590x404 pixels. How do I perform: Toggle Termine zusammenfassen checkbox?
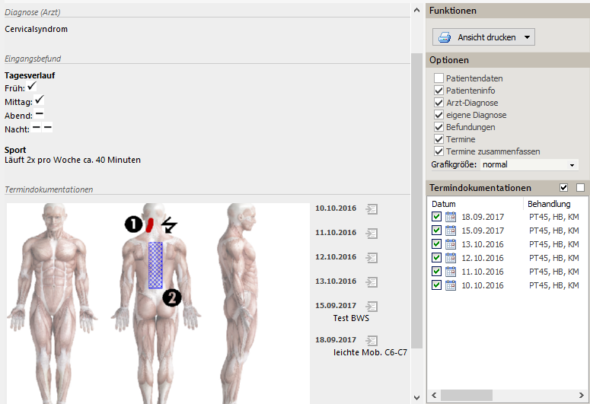tap(439, 151)
